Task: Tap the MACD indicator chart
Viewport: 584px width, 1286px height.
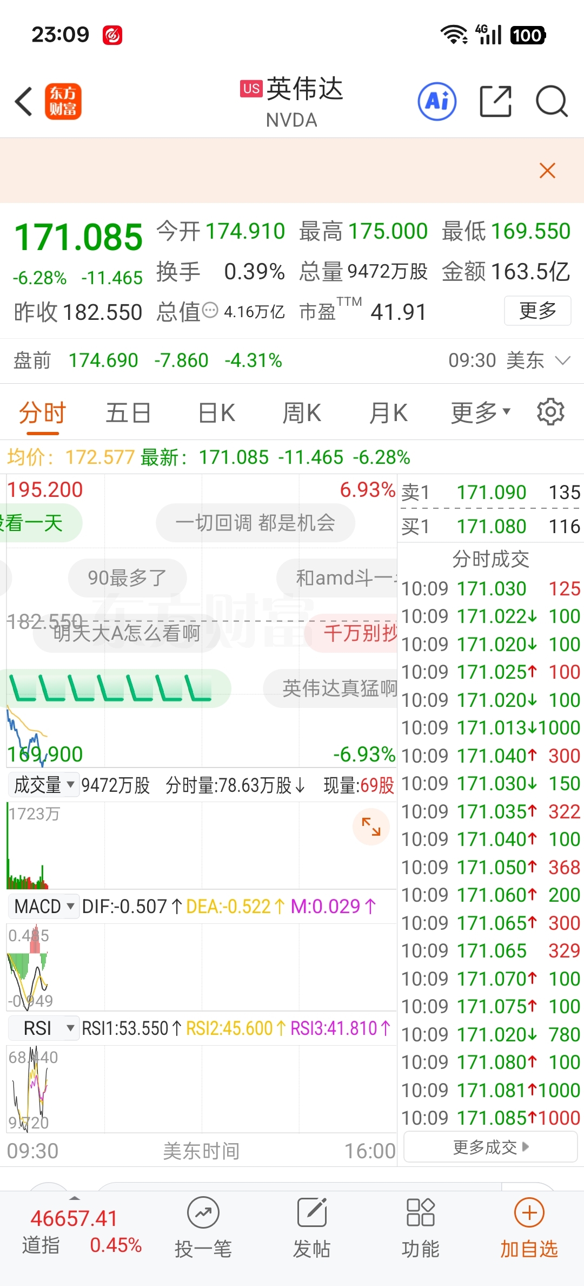Action: click(x=201, y=967)
